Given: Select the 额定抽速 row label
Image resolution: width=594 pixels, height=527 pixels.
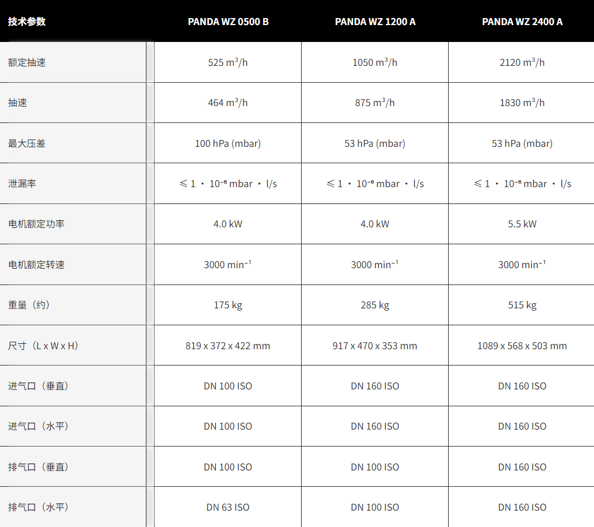Looking at the screenshot, I should (x=27, y=62).
